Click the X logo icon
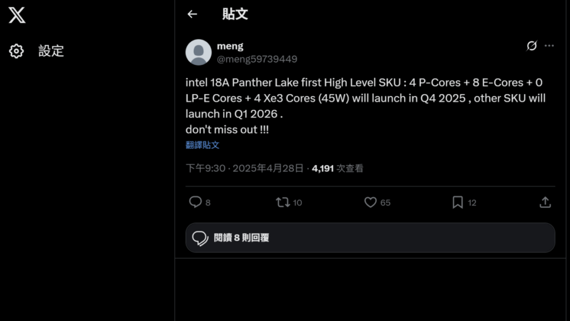This screenshot has width=570, height=321. (x=17, y=15)
